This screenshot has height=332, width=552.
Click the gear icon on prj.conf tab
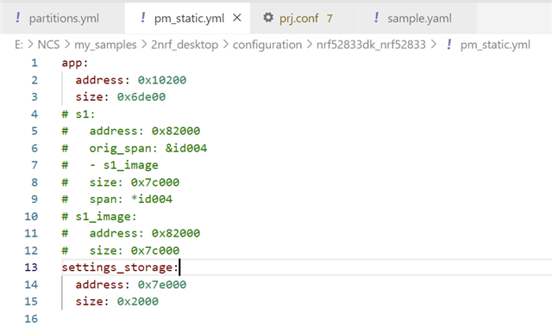point(268,17)
